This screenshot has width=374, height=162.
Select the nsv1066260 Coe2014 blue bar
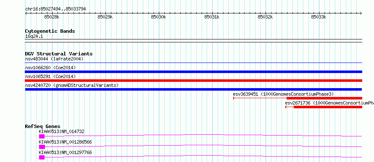tap(194, 72)
